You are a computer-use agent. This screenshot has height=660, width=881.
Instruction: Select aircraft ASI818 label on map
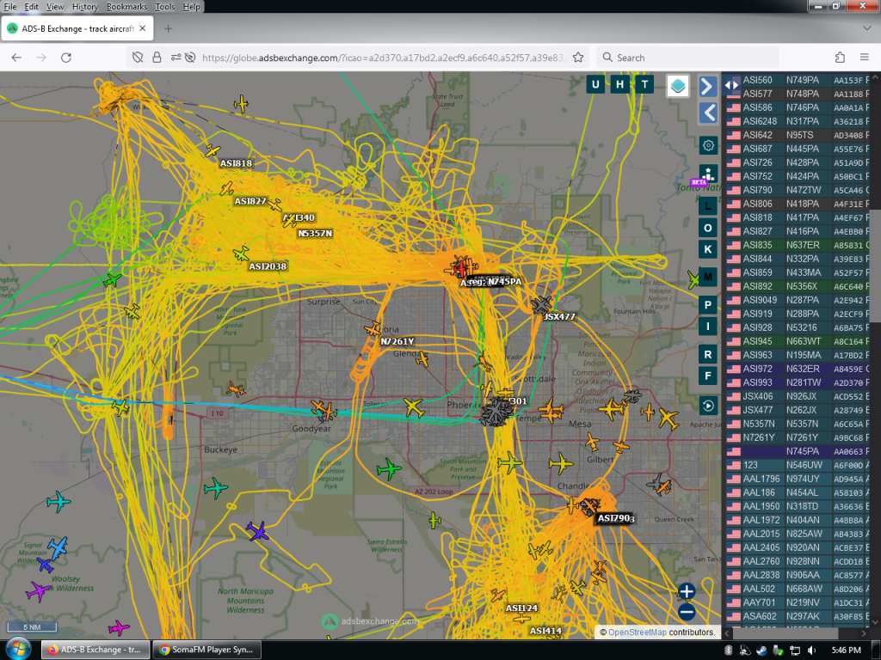point(236,163)
